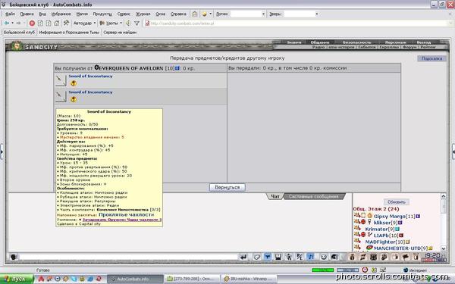
Task: Click the Вернуться button
Action: [227, 188]
